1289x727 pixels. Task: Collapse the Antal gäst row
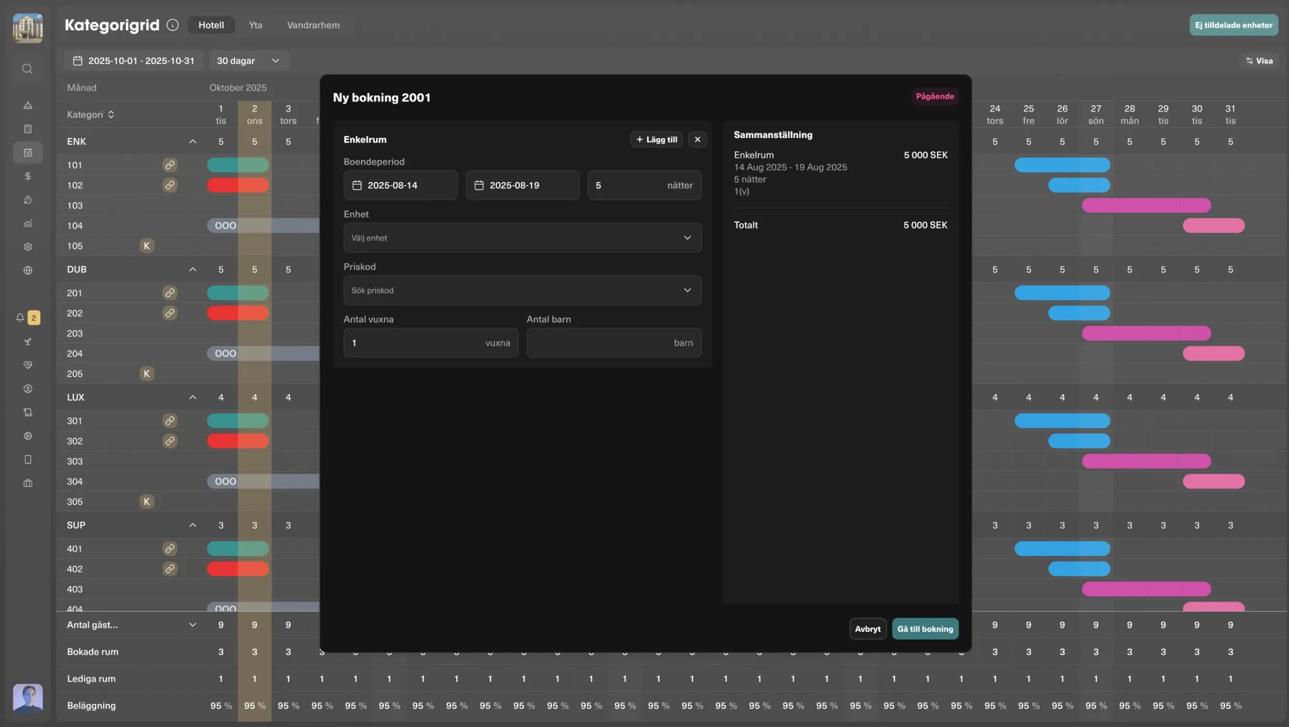tap(193, 624)
